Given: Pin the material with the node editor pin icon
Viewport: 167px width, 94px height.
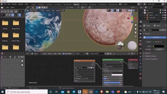Looking at the screenshot, I should point(114,54).
